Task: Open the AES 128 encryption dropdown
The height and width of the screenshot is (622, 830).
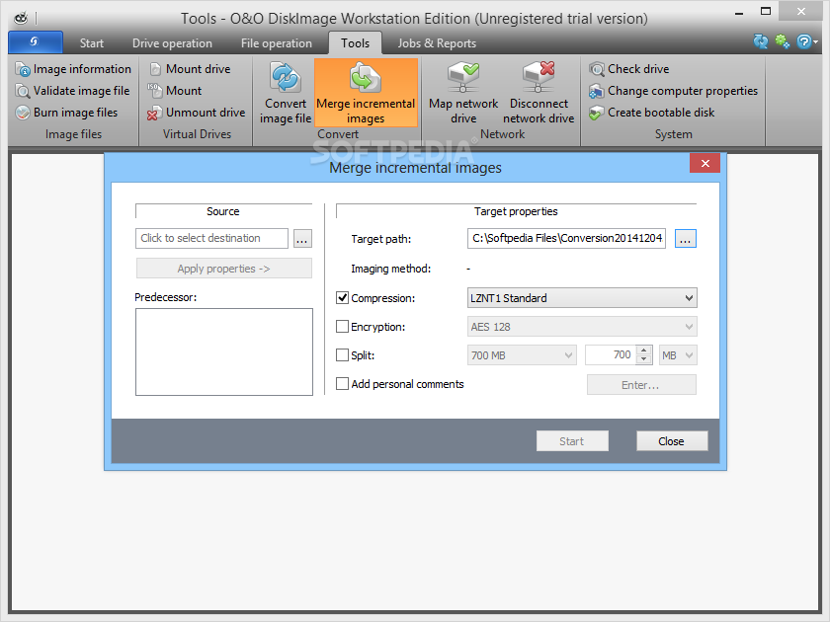Action: (x=582, y=327)
